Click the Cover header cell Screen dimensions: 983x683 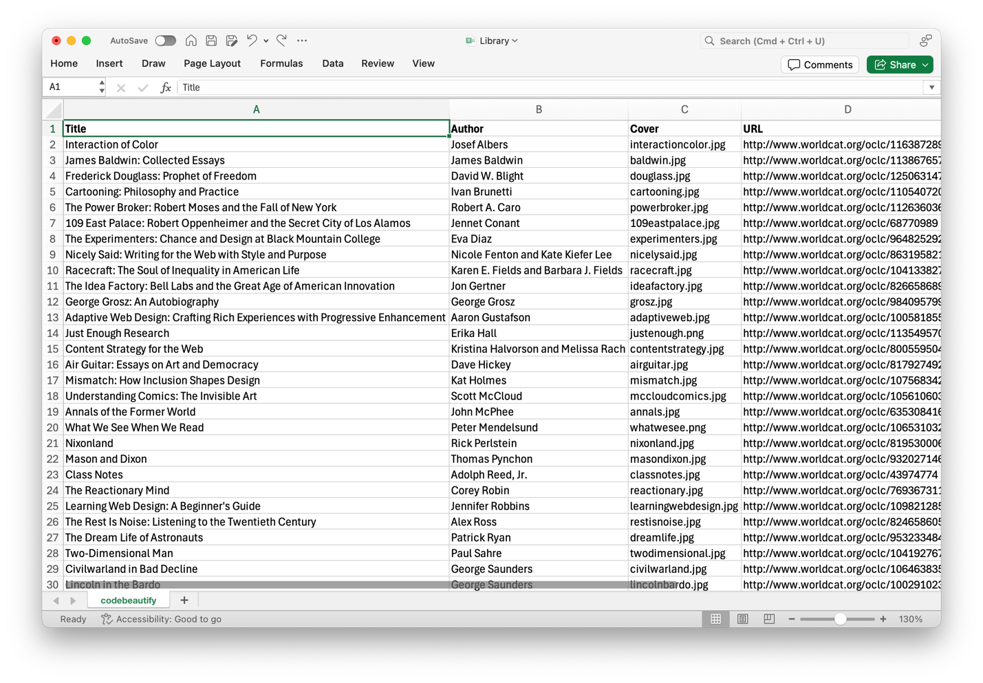pyautogui.click(x=684, y=129)
